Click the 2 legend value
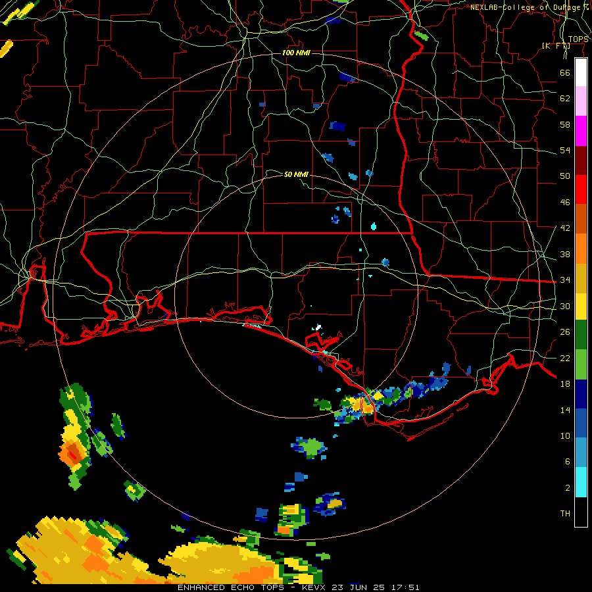 567,487
